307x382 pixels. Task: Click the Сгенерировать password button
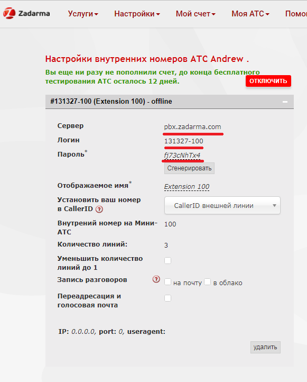tap(189, 168)
